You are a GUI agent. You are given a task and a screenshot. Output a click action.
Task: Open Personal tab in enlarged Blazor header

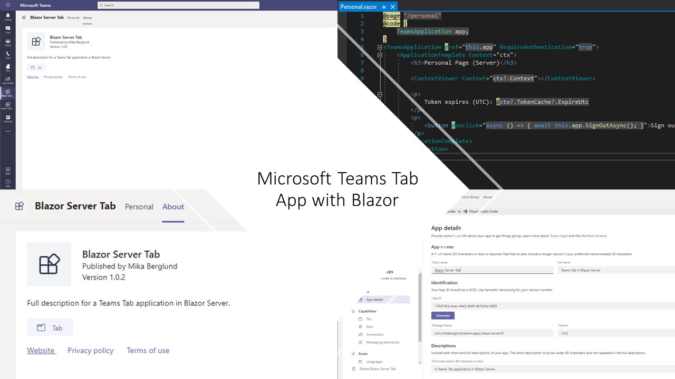139,207
